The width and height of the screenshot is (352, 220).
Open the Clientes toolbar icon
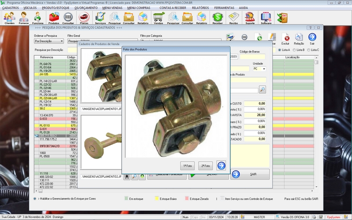click(x=9, y=18)
